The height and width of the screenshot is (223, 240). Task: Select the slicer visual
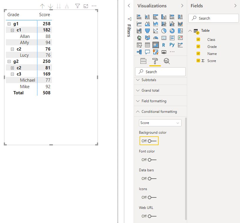pos(139,45)
